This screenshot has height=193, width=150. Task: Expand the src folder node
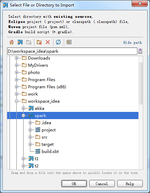click(30, 137)
